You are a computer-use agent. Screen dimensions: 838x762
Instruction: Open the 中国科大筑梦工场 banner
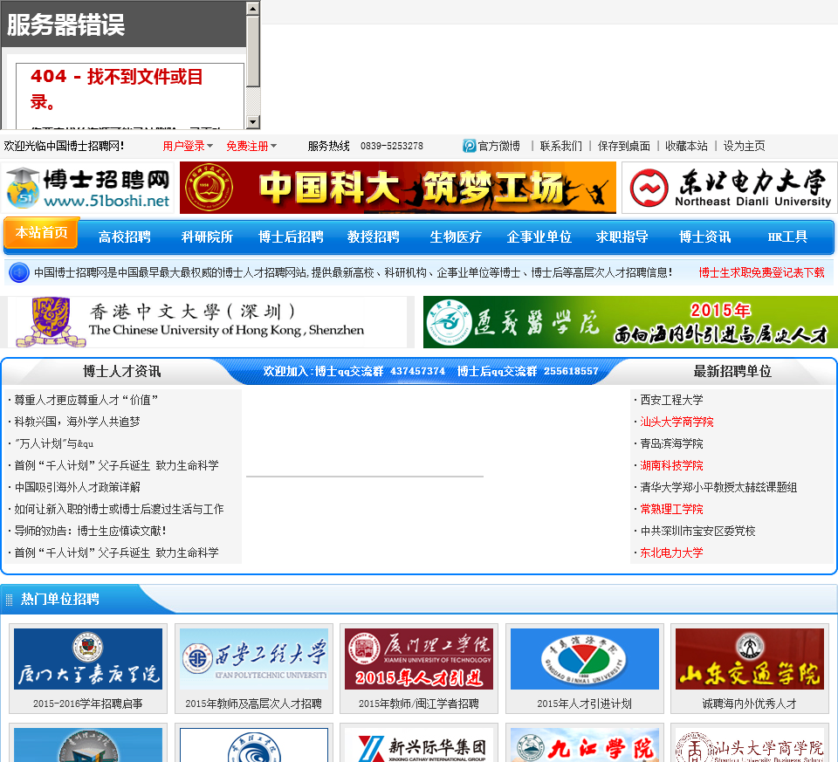click(398, 188)
